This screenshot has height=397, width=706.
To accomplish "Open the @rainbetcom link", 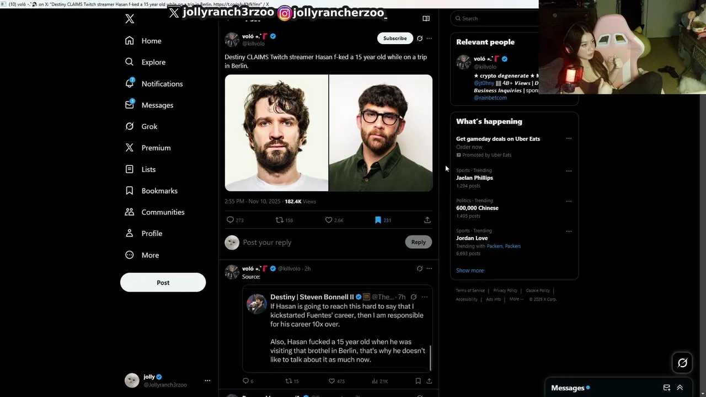I will [490, 98].
